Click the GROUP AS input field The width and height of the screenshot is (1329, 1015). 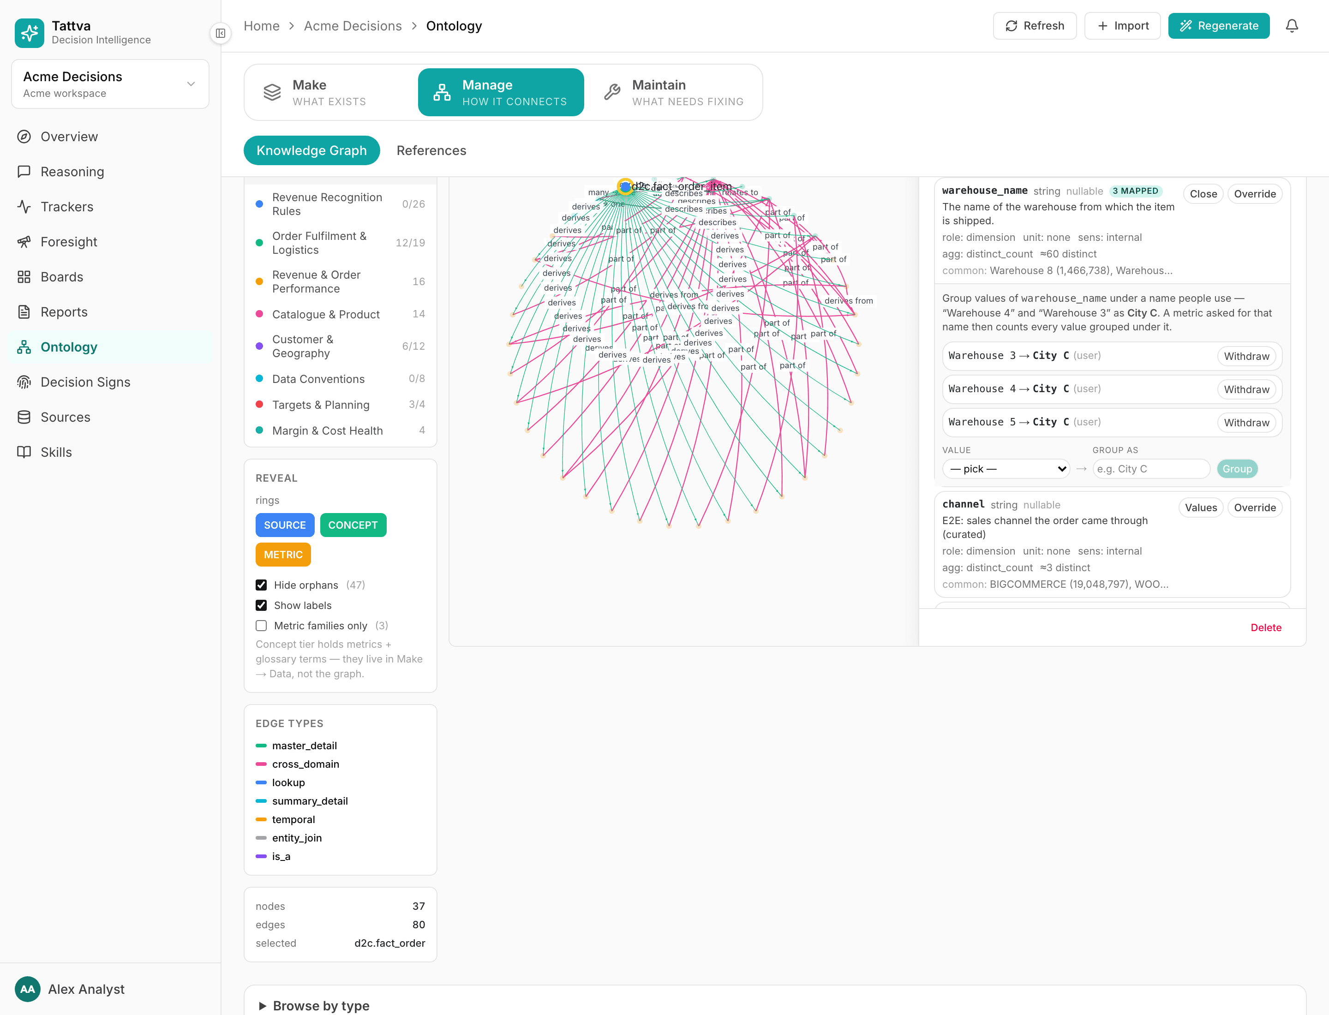point(1151,469)
